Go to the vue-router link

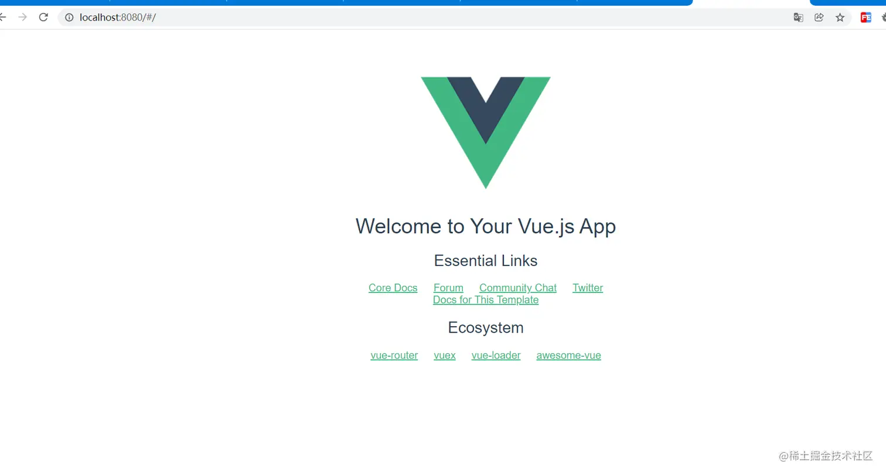(394, 355)
